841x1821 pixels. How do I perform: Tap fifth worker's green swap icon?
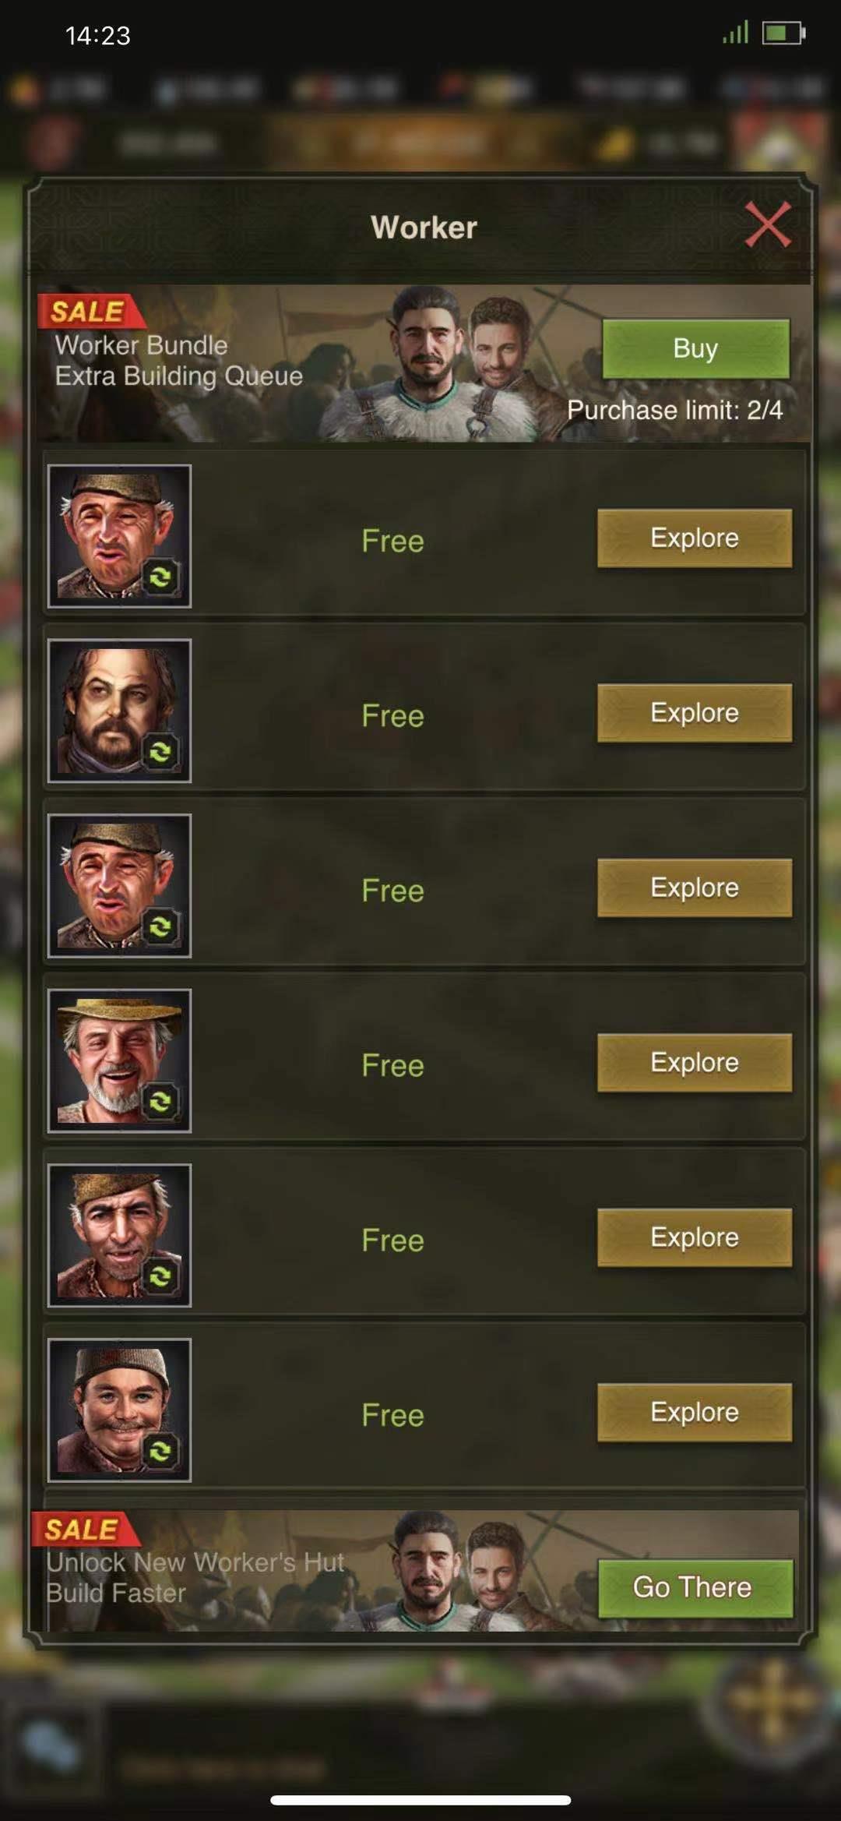(160, 1276)
